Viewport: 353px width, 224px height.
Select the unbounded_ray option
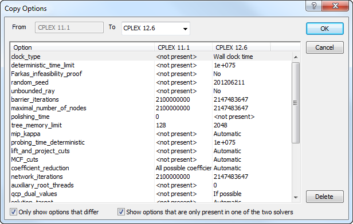[x=151, y=91]
